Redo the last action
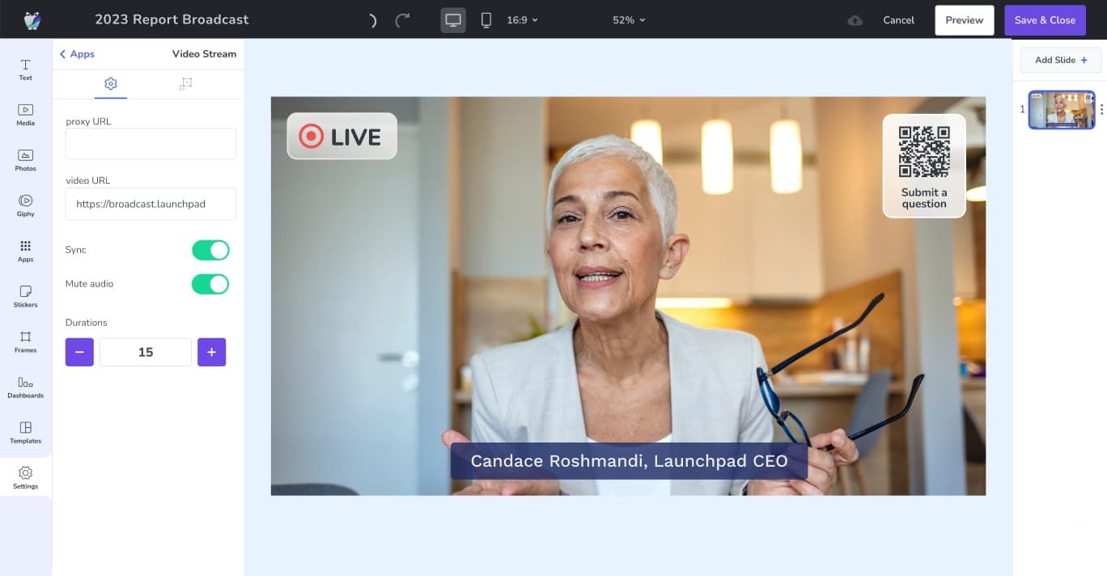 [x=402, y=20]
